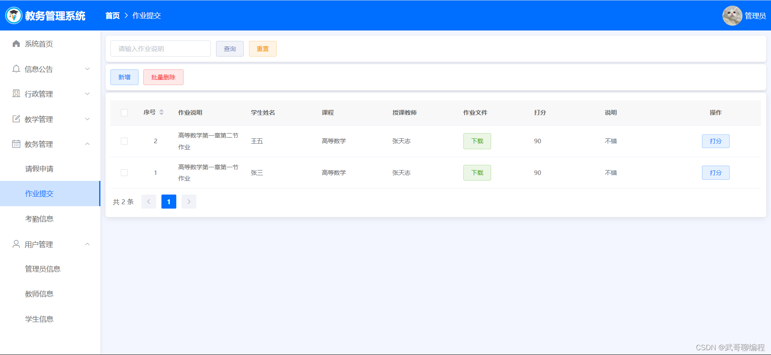Click student name 张三
771x355 pixels.
[x=257, y=173]
